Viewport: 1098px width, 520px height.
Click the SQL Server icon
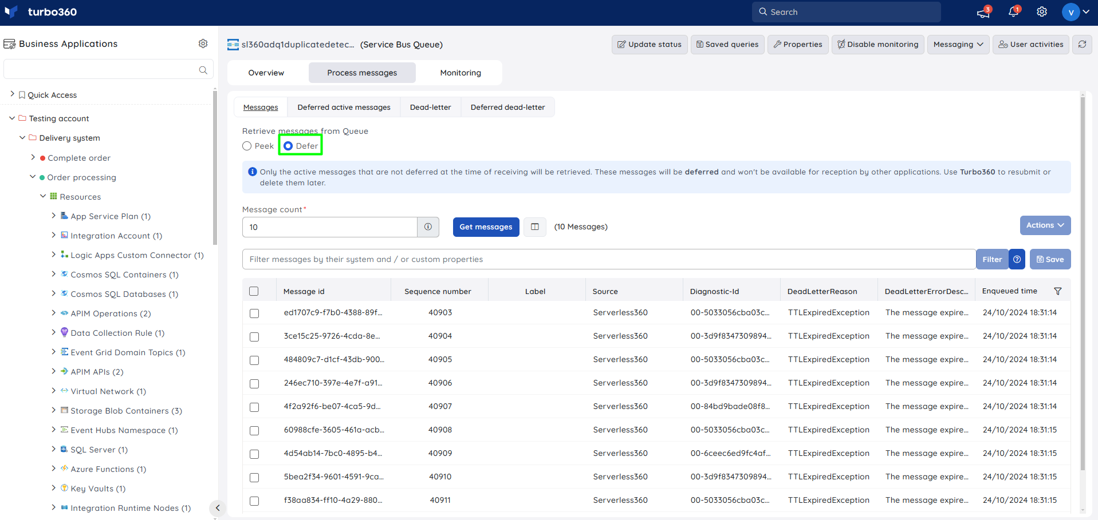point(64,449)
